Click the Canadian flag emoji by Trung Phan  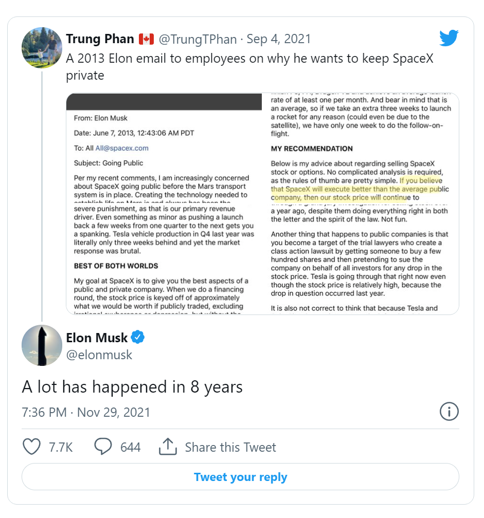146,39
